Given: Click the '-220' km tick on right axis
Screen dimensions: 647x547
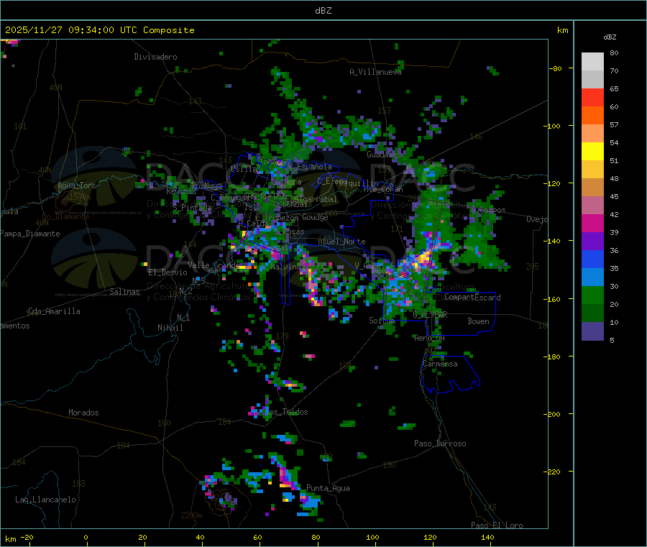Looking at the screenshot, I should click(x=552, y=472).
